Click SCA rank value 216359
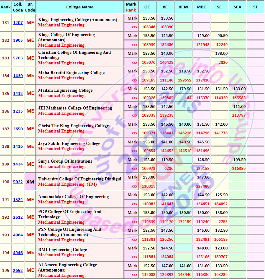The image size is (265, 279). point(239,169)
